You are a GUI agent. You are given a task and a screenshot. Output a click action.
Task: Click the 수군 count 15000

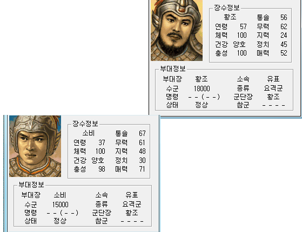[x=61, y=204]
